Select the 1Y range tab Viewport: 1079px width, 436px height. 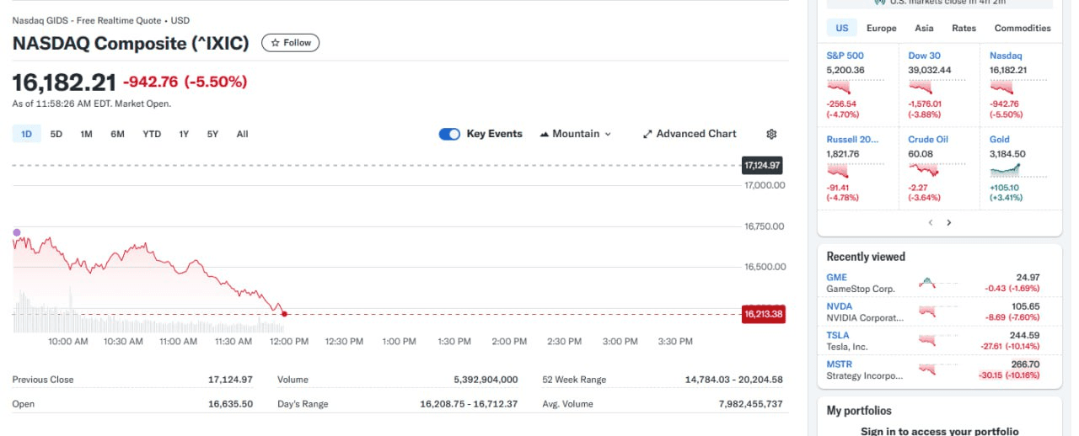click(x=184, y=134)
